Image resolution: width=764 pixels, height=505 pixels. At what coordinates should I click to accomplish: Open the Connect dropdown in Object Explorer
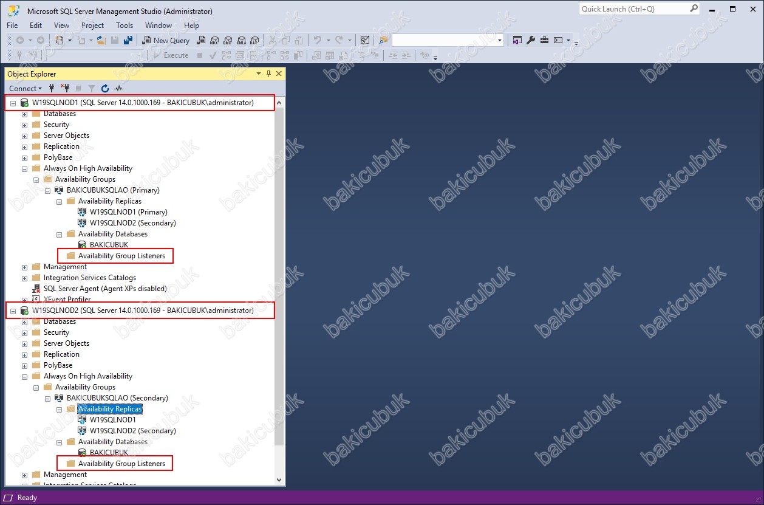26,88
